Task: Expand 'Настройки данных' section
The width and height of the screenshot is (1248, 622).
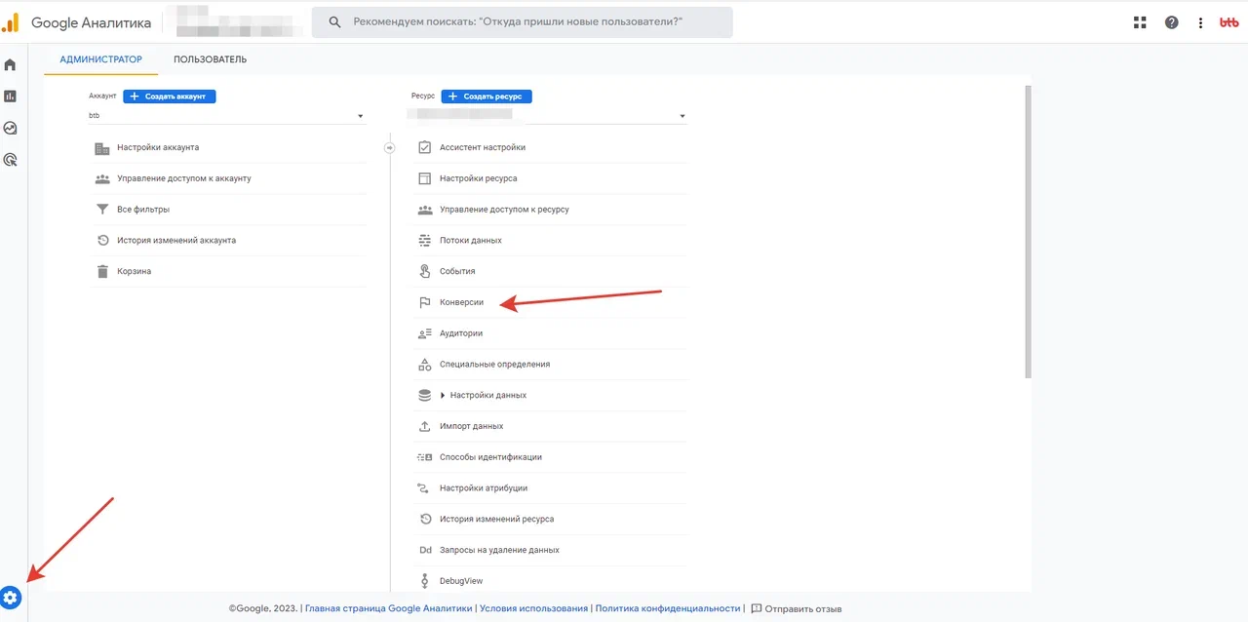Action: click(x=487, y=395)
